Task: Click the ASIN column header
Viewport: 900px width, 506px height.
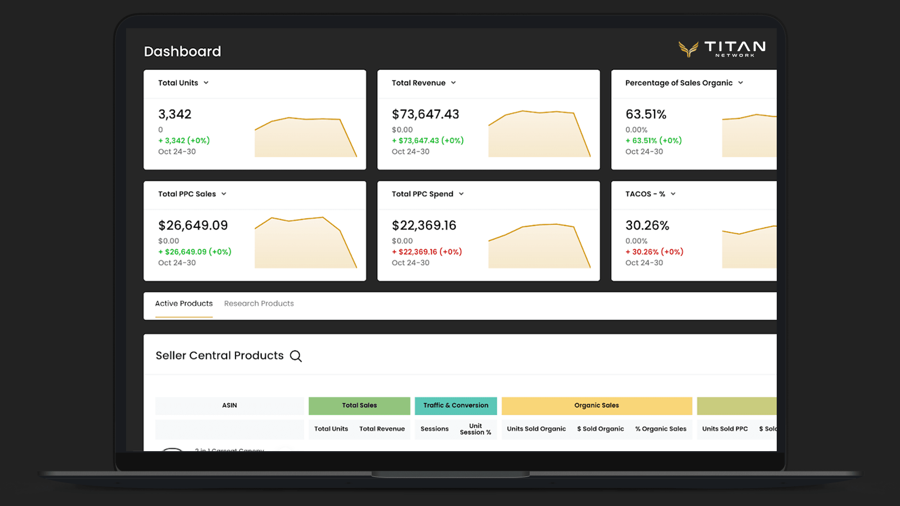Action: pos(229,406)
